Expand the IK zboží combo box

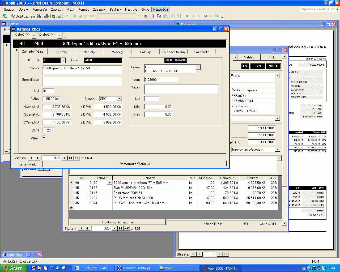pyautogui.click(x=63, y=61)
